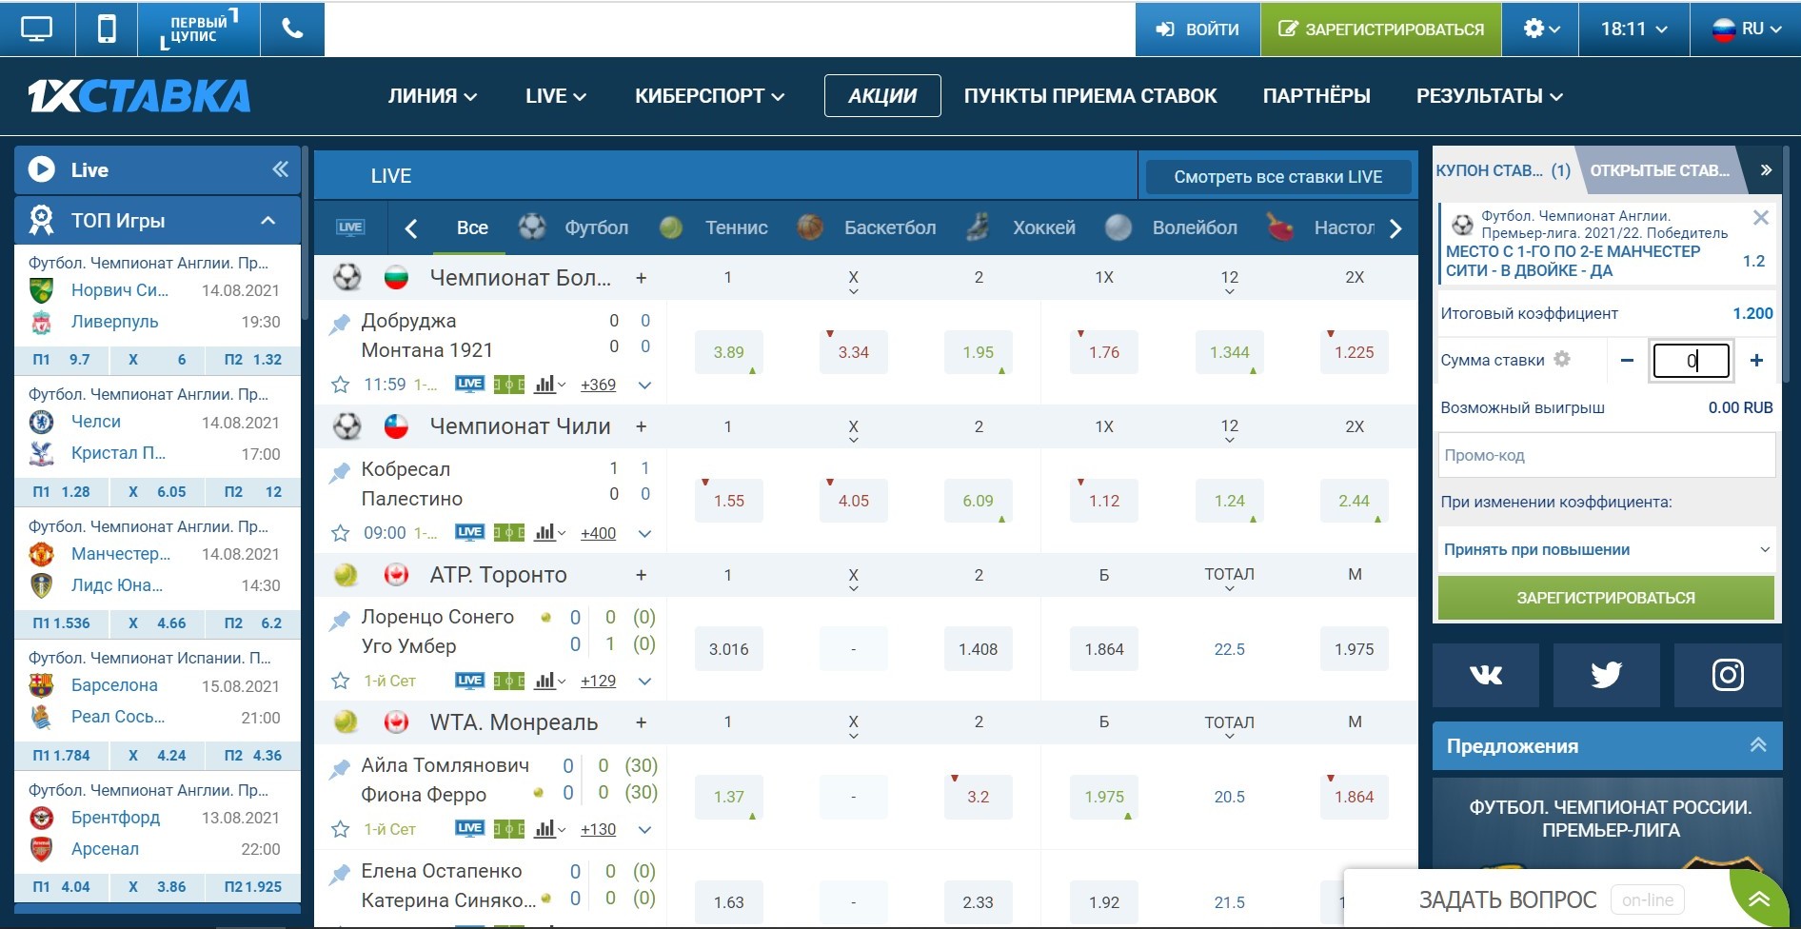Pin the Добруджа match
This screenshot has width=1801, height=929.
pyautogui.click(x=340, y=324)
